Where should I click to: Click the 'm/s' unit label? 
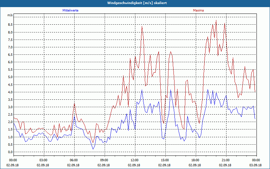pyautogui.click(x=10, y=15)
